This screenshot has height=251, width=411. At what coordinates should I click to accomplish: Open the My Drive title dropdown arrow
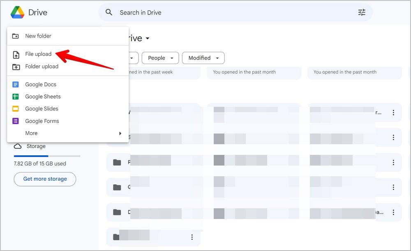point(148,39)
